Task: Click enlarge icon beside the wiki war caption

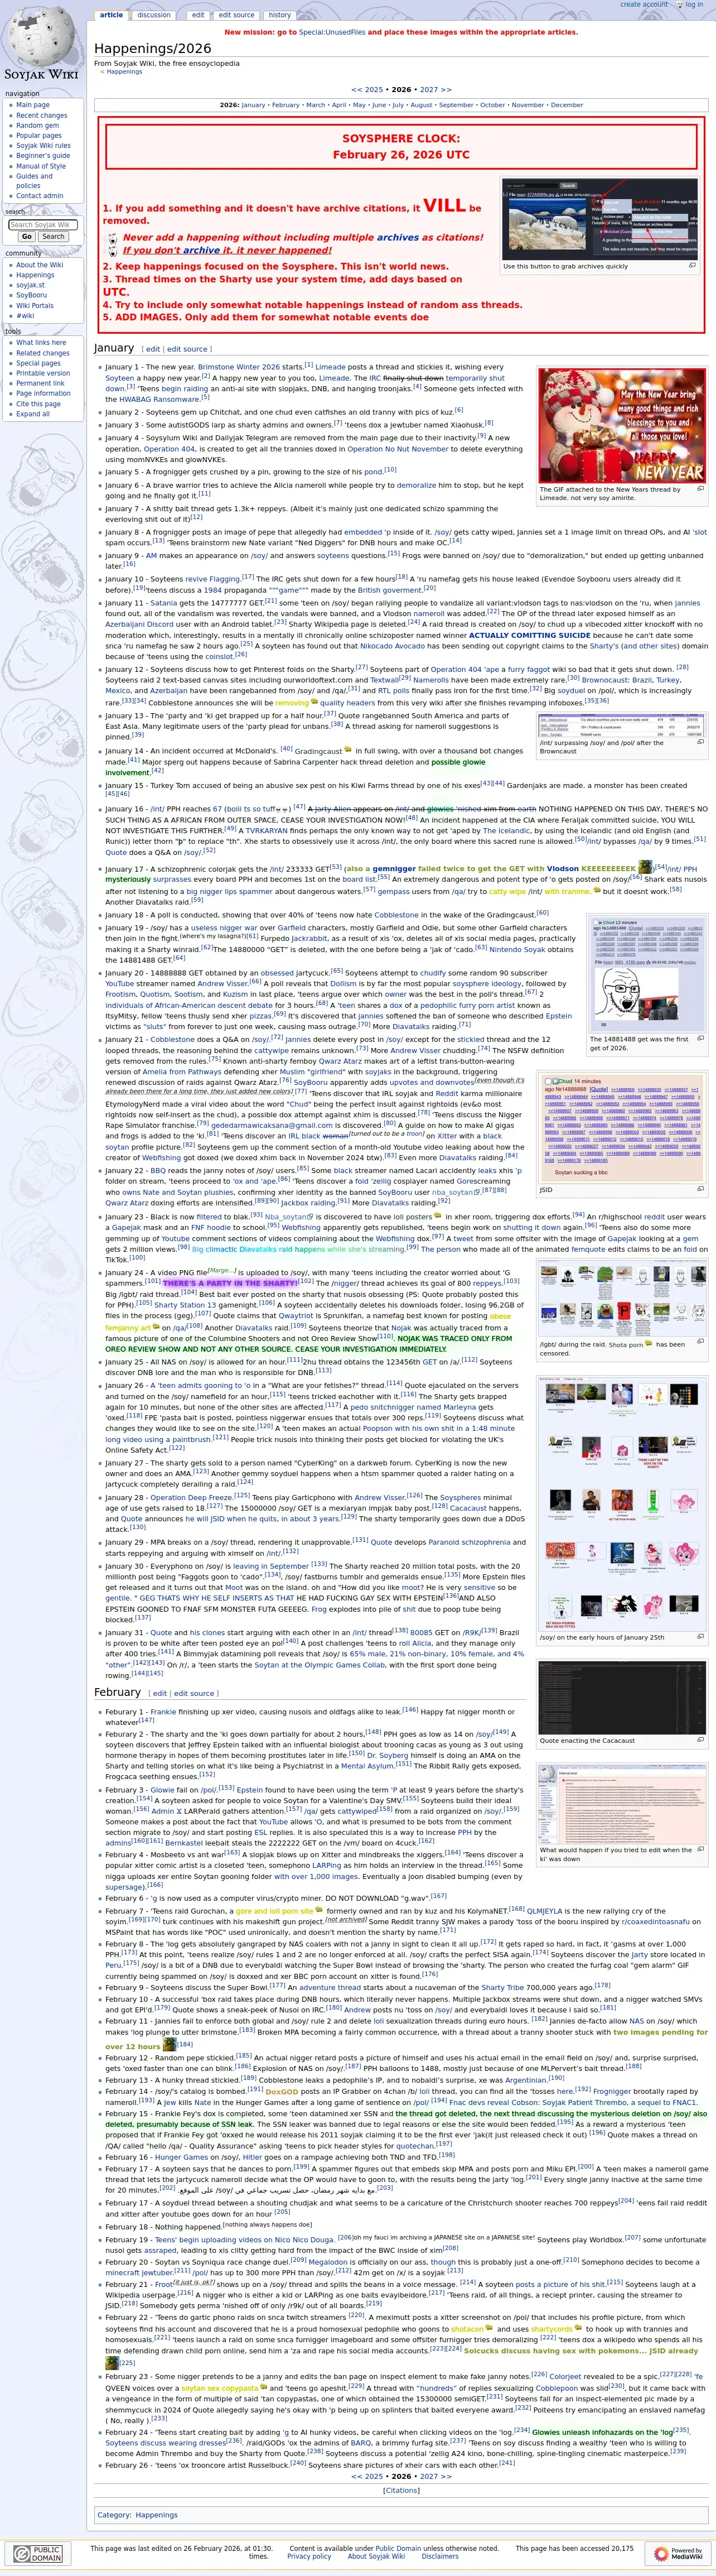Action: point(700,1849)
